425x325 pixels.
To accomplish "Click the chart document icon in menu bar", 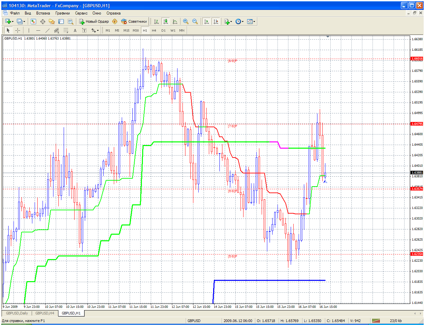I will click(5, 13).
